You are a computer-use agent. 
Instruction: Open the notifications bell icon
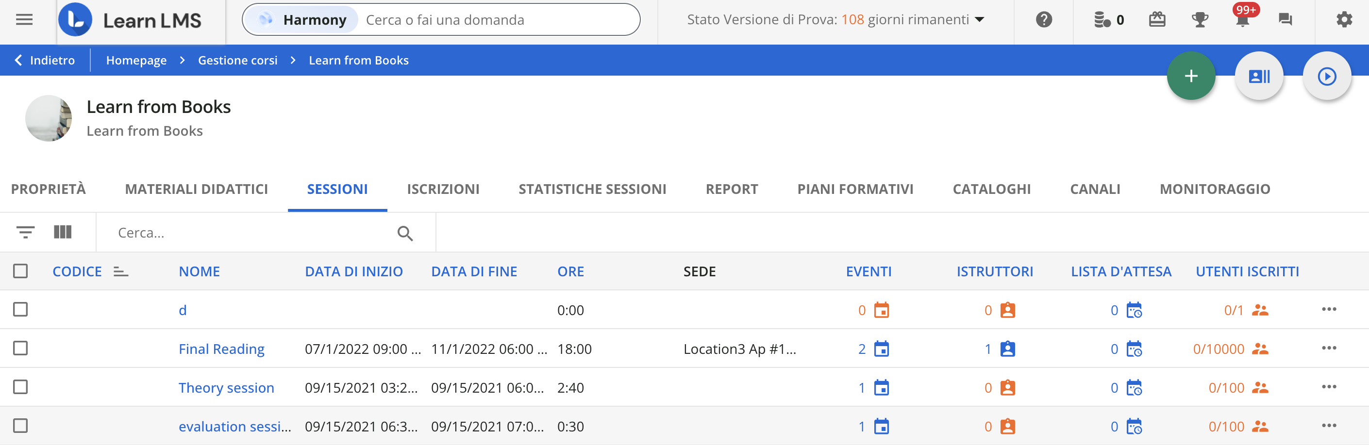click(x=1242, y=20)
